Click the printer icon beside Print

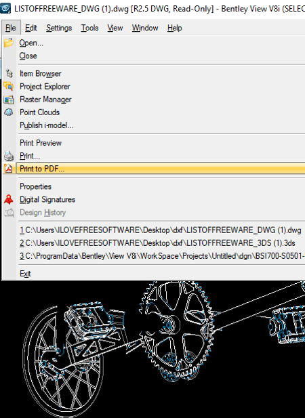[9, 156]
